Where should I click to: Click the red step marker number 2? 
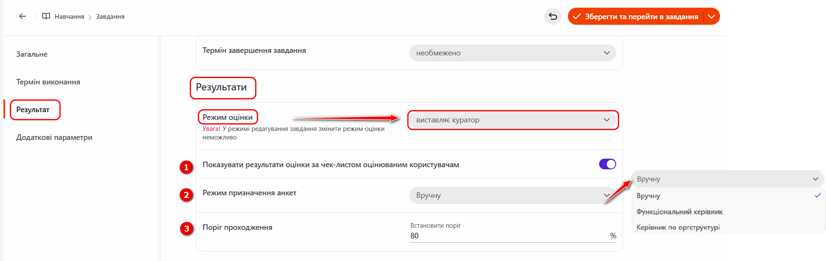[x=186, y=195]
